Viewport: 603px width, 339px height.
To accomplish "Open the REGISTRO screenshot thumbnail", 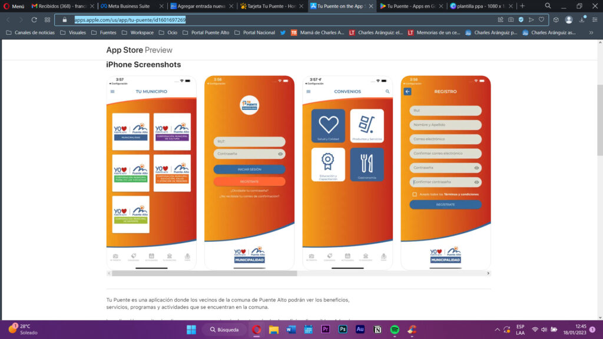I will click(x=446, y=172).
